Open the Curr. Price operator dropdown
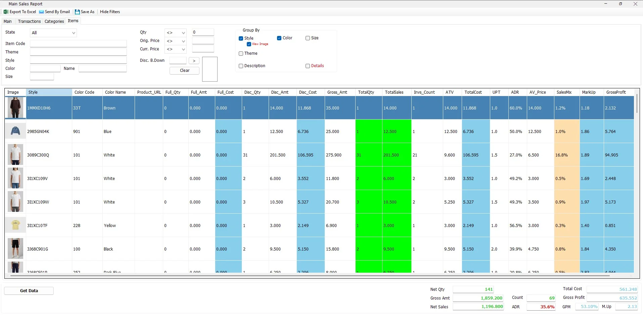Screen dimensions: 643x315 pos(176,49)
